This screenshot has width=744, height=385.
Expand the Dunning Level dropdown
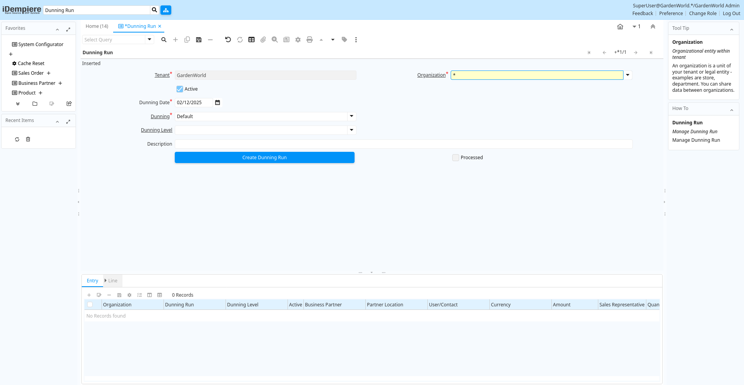[351, 130]
